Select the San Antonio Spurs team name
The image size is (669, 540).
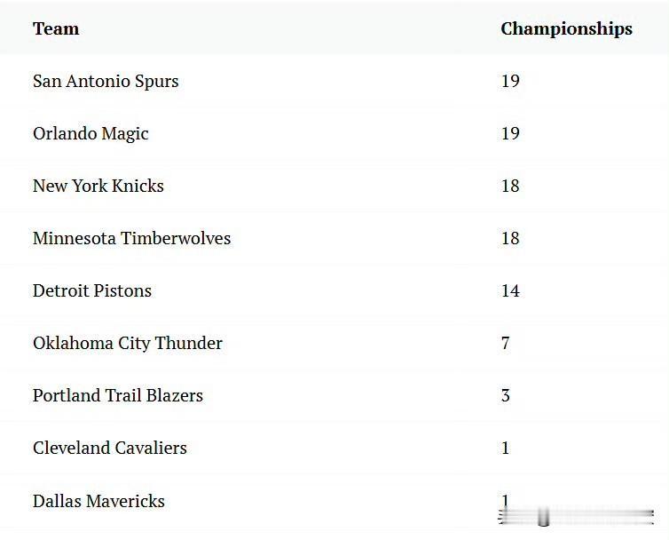106,81
